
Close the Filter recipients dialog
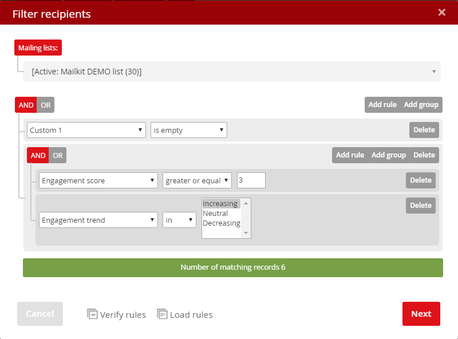[x=441, y=12]
